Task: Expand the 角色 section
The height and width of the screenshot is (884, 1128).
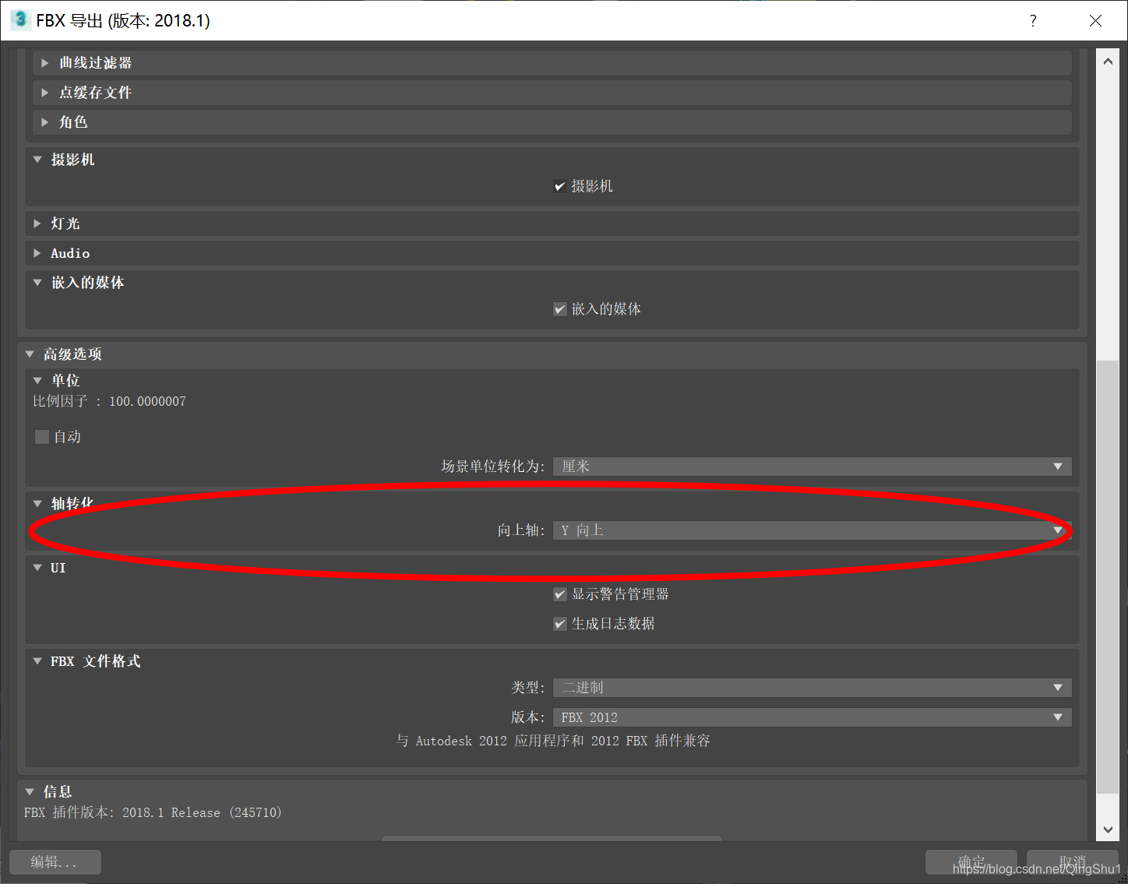Action: (x=552, y=122)
